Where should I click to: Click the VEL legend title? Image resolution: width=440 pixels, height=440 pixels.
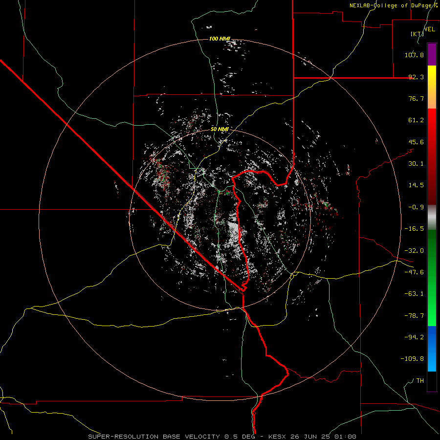pyautogui.click(x=430, y=29)
